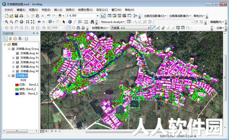Click the Full Extent globe icon
Screen dimensions: 229x140
pyautogui.click(x=21, y=22)
